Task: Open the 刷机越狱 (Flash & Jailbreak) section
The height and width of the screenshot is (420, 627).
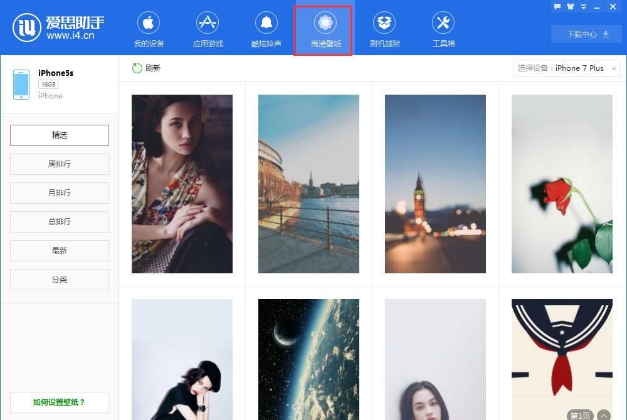Action: coord(384,28)
